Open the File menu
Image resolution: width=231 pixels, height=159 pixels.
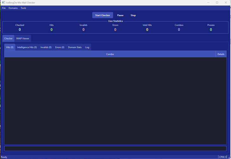4,8
